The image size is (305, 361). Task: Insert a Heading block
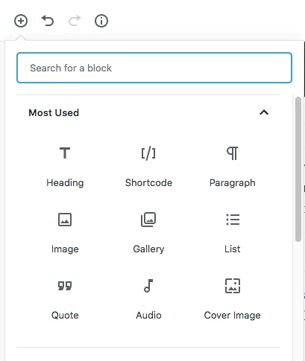point(65,167)
